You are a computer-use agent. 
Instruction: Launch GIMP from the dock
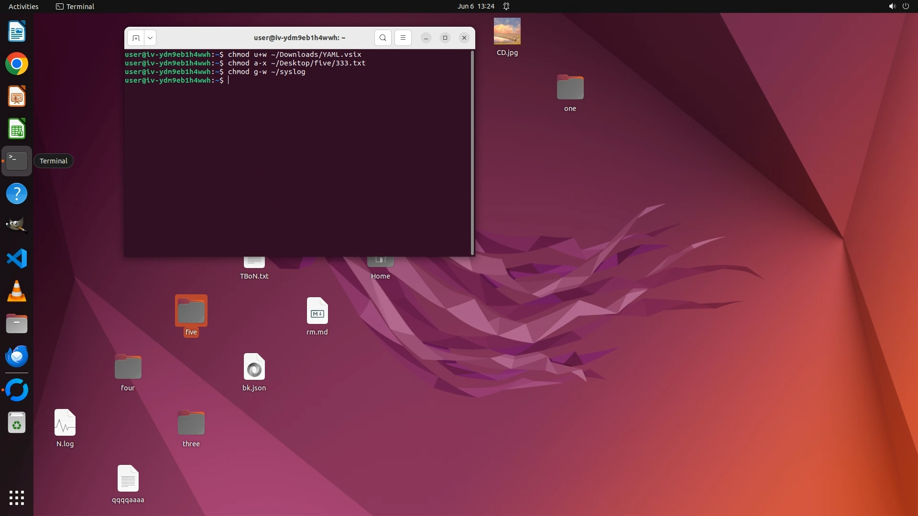point(17,226)
